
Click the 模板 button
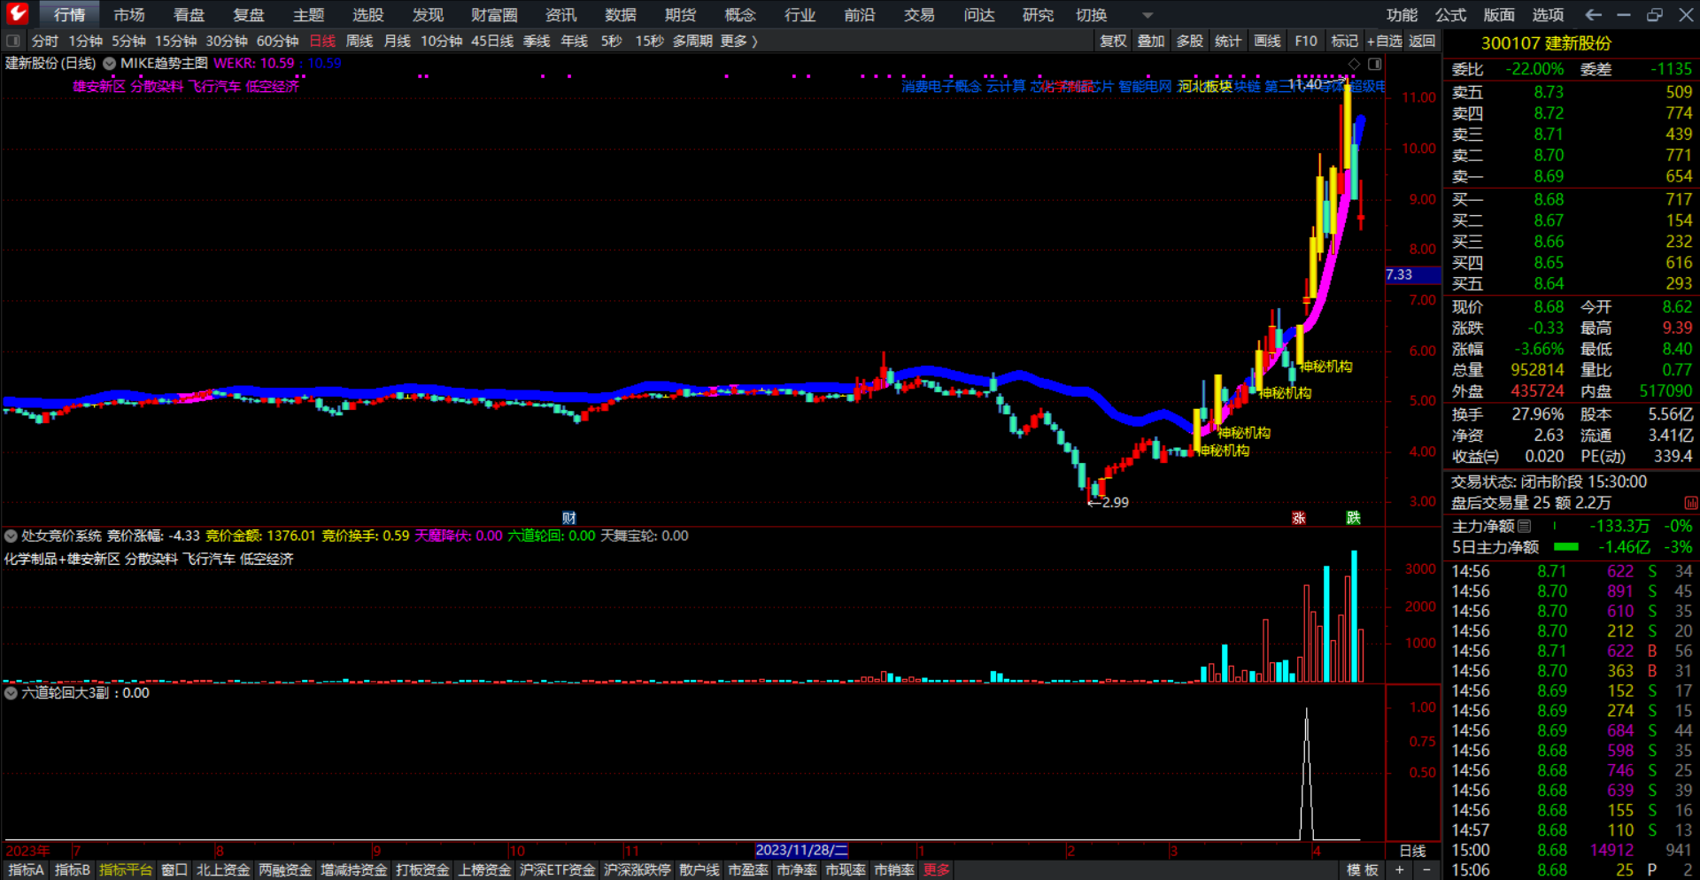1363,870
